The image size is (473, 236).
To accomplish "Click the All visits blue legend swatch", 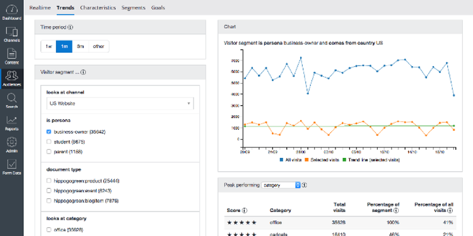I will (281, 160).
